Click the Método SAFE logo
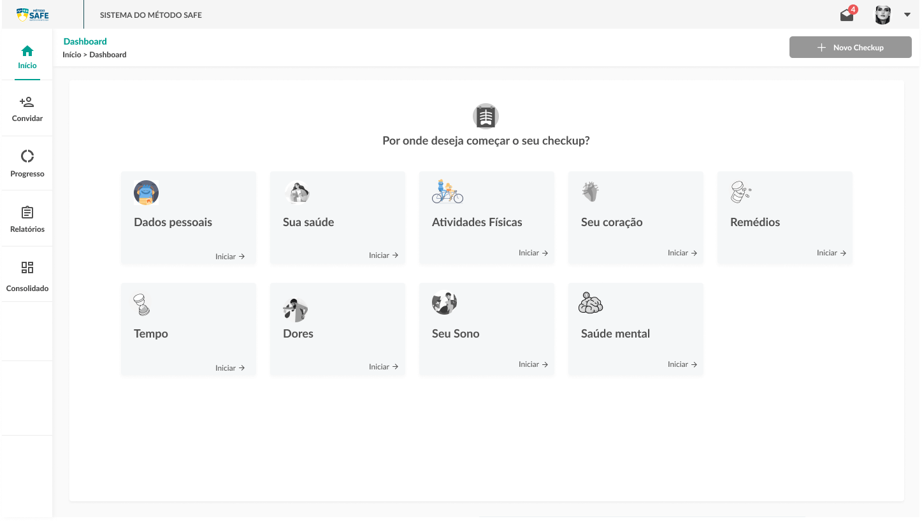Screen dimensions: 922x521 [32, 14]
